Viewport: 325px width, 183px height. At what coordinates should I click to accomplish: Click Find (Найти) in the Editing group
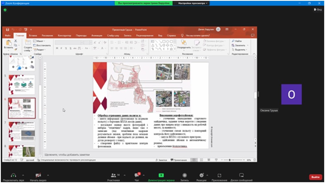[237, 41]
